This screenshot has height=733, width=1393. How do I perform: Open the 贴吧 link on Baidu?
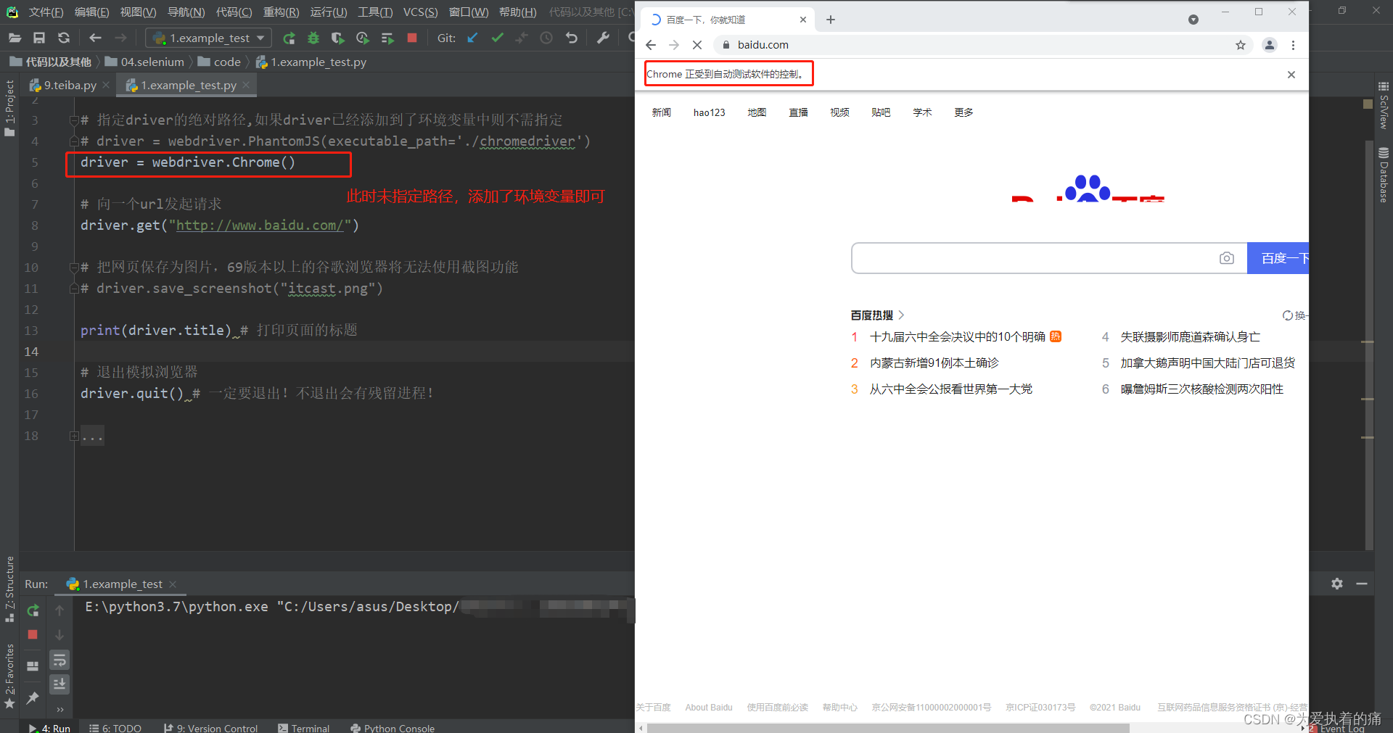(x=881, y=112)
